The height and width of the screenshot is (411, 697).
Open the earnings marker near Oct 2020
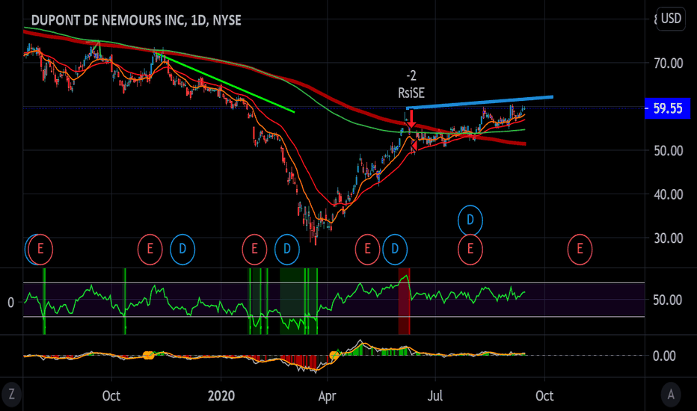click(x=580, y=249)
